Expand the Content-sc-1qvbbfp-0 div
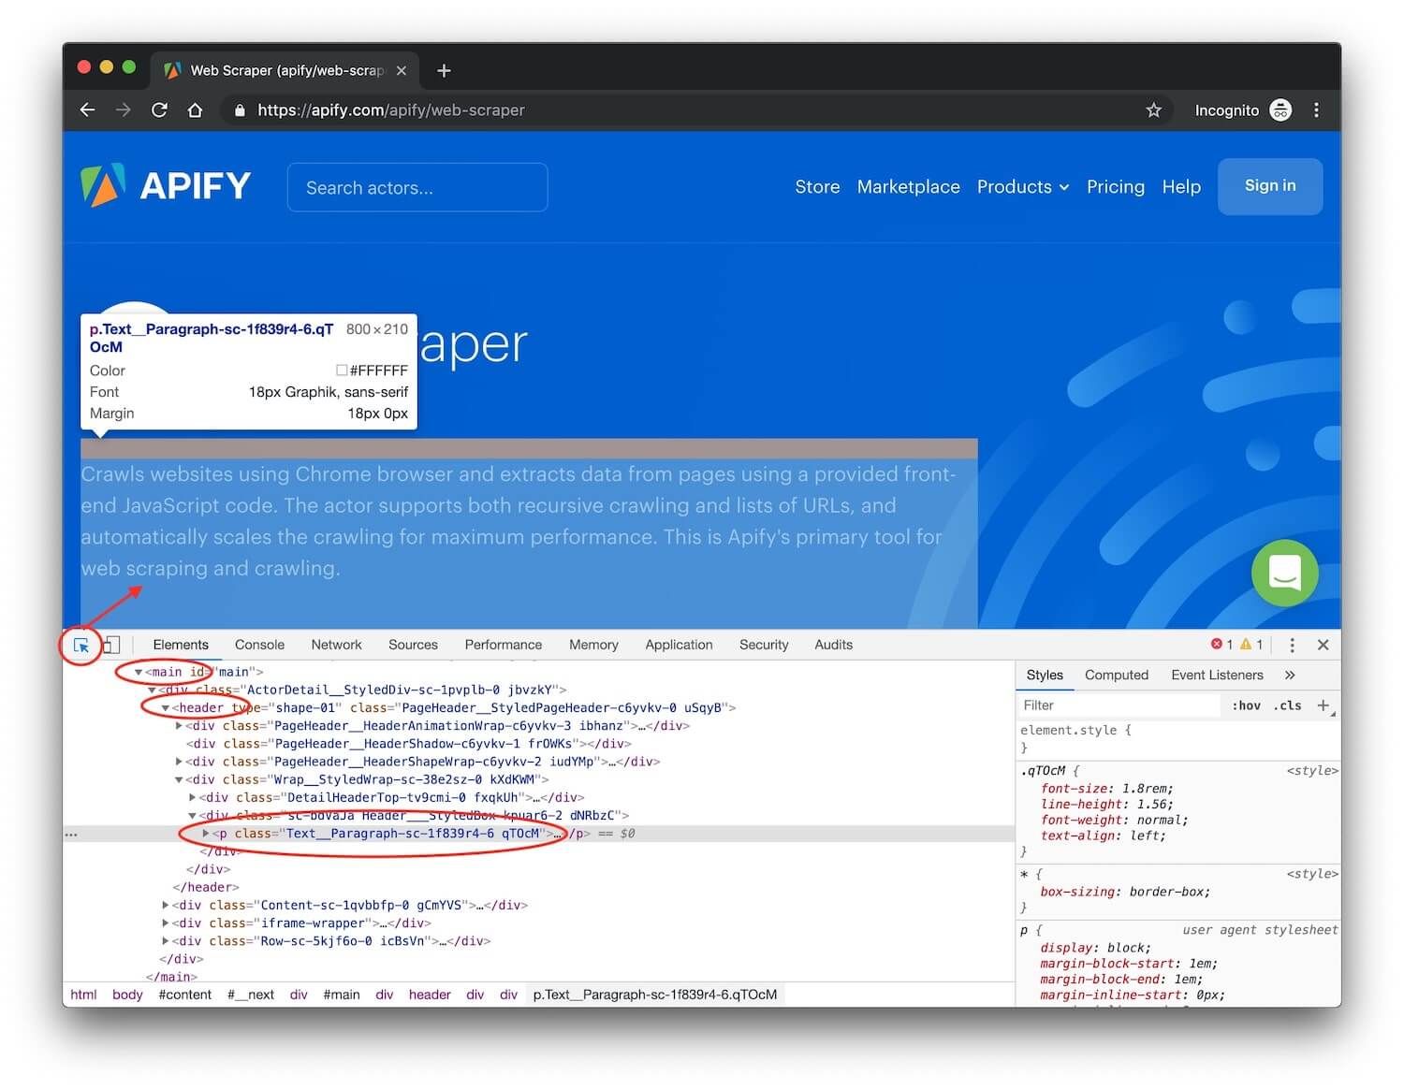The width and height of the screenshot is (1404, 1090). pos(166,906)
